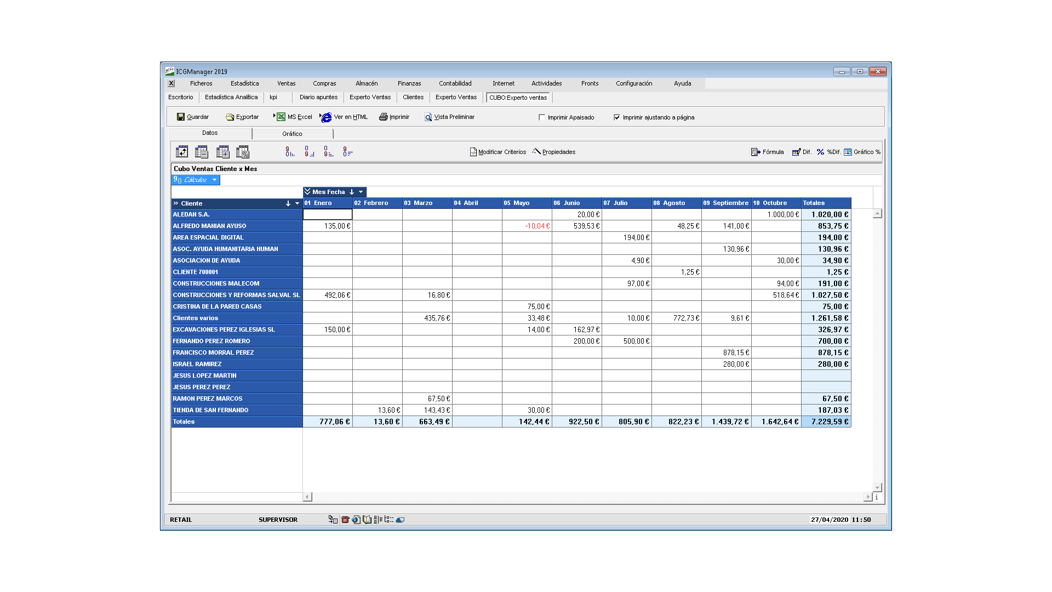Open the Estadística menu
Image resolution: width=1052 pixels, height=592 pixels.
[245, 83]
